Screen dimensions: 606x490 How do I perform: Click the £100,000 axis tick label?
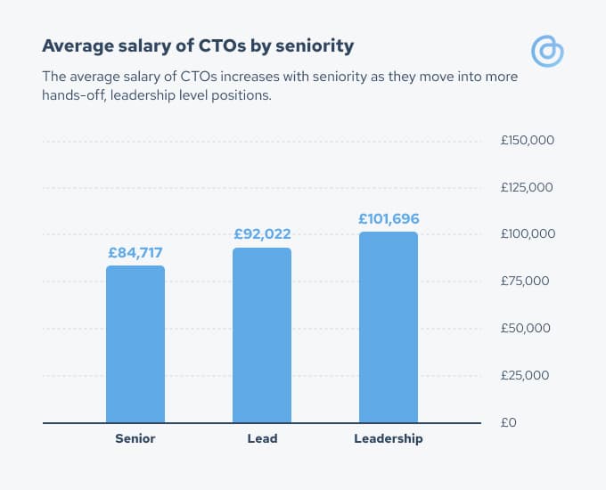click(528, 233)
